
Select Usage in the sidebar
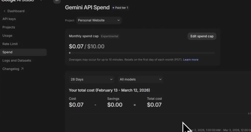[x=7, y=36]
